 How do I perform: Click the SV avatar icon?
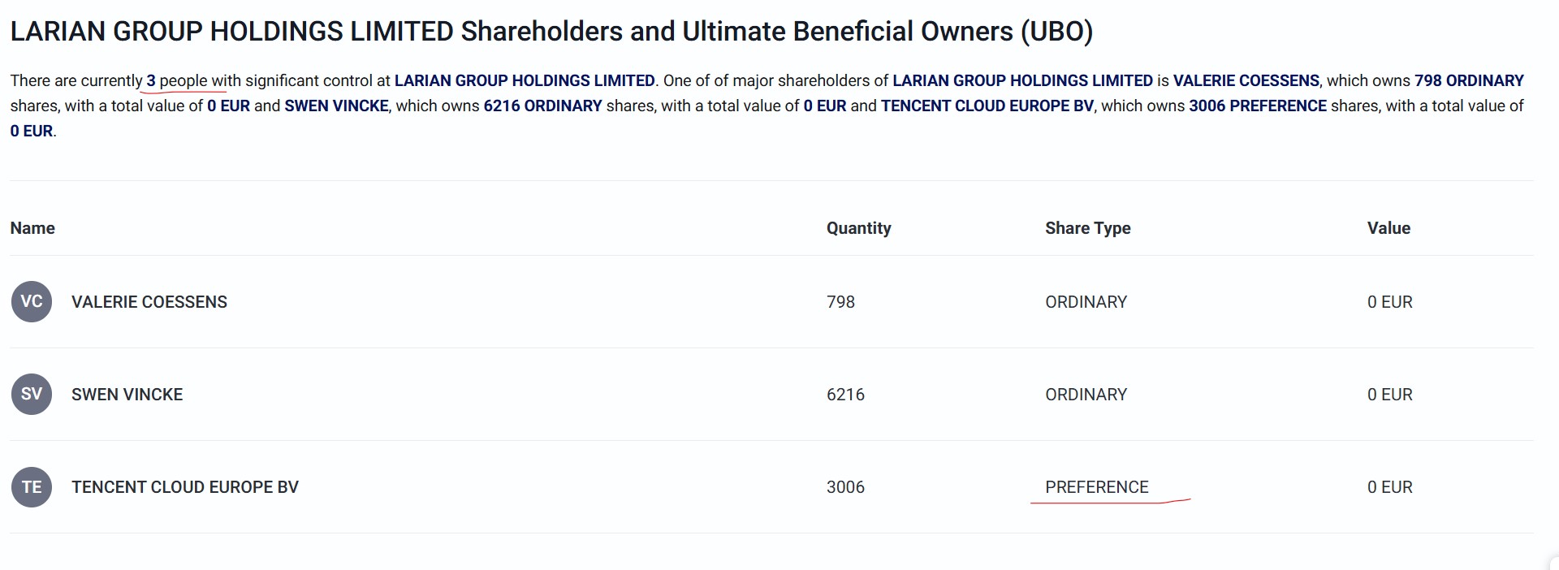point(32,395)
